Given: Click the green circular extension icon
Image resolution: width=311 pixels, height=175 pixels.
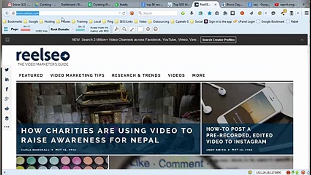Looking at the screenshot, I should (x=183, y=13).
